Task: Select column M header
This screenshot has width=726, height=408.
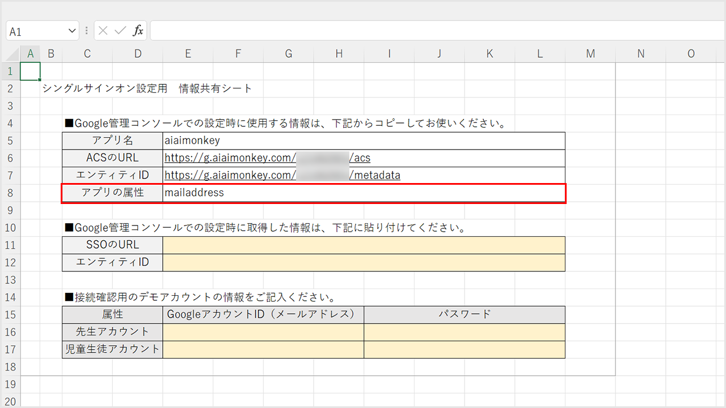Action: [x=590, y=54]
